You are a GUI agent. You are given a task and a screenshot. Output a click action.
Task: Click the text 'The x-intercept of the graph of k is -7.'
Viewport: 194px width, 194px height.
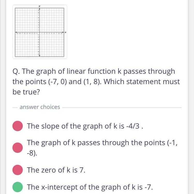tap(90, 187)
